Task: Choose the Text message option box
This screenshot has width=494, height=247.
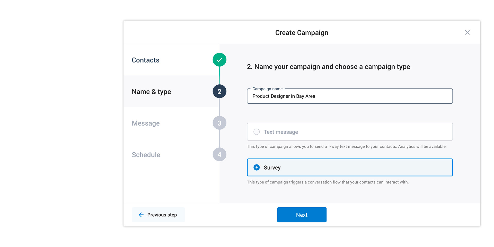Action: 350,132
